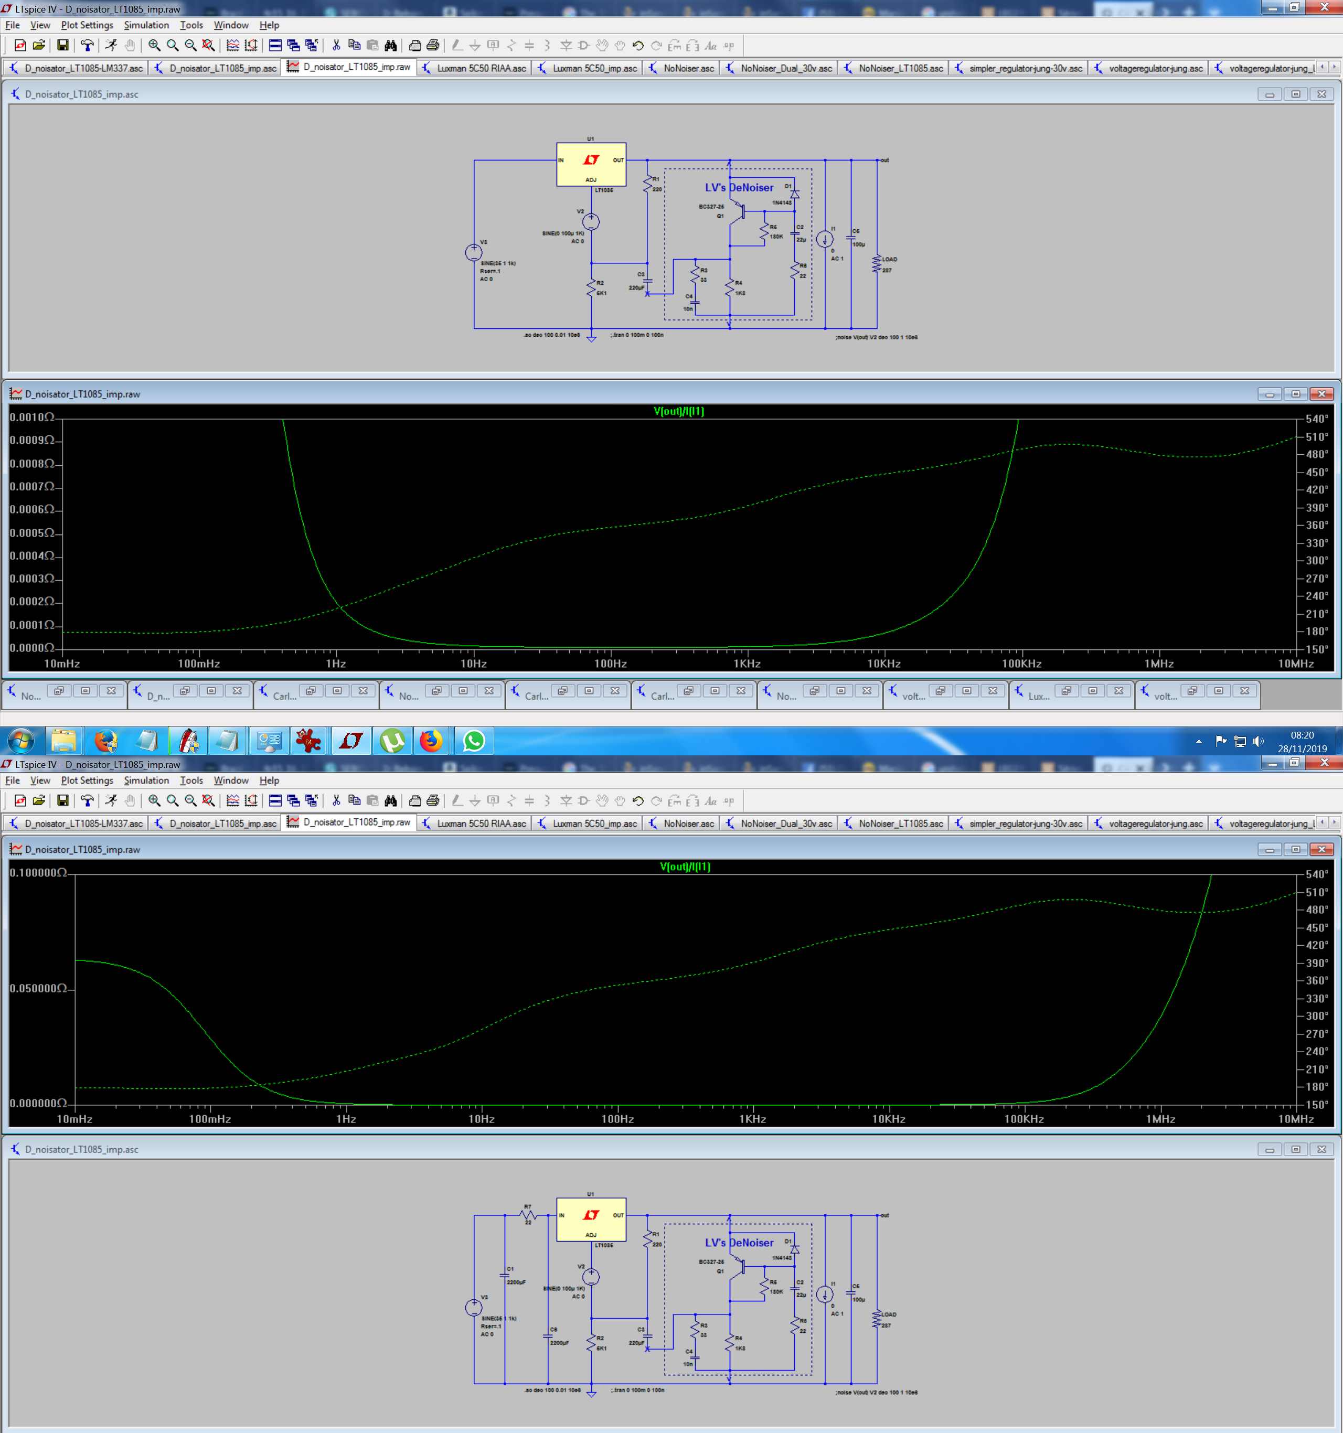Restore minimized Lux... child window

(x=1066, y=691)
